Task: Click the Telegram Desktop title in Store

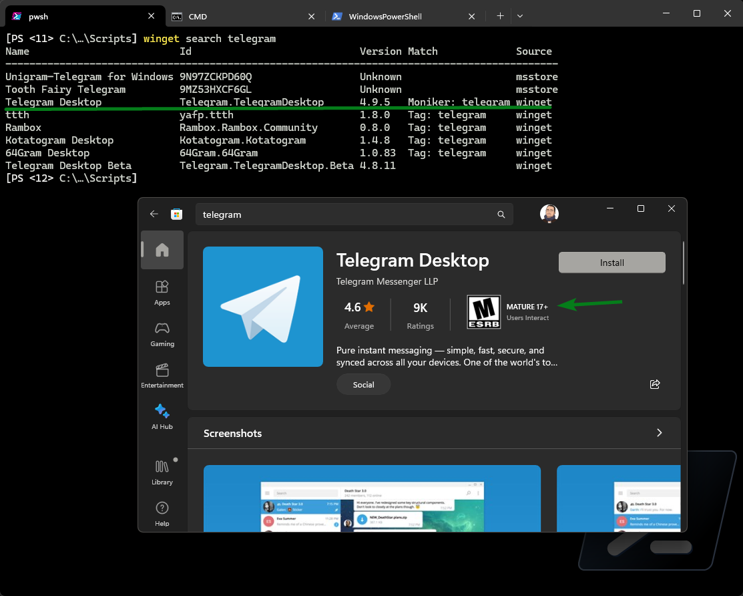Action: pyautogui.click(x=413, y=261)
